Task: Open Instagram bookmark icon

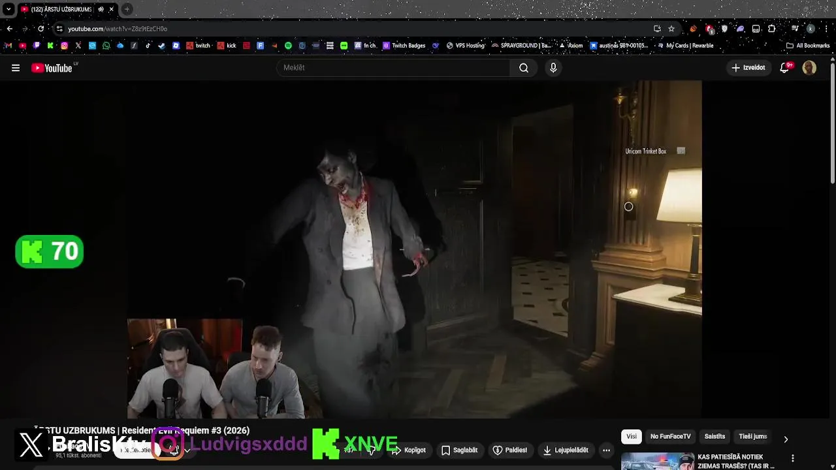Action: click(x=64, y=46)
